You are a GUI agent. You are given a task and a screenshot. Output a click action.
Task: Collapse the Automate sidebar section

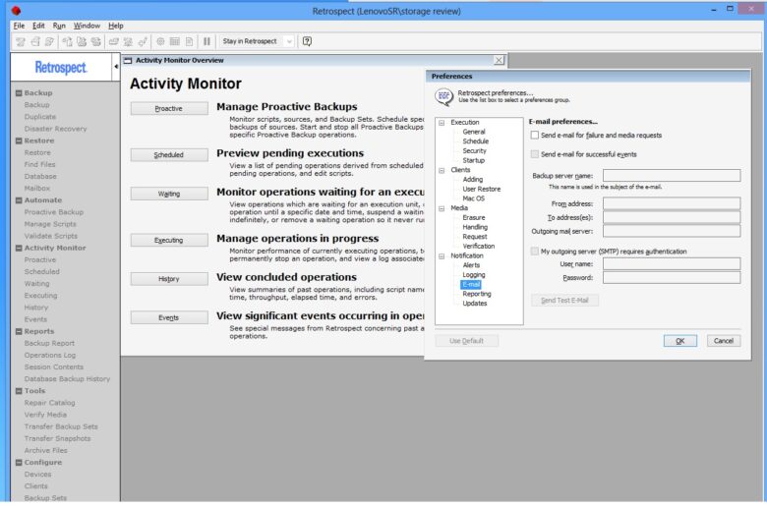(x=19, y=200)
